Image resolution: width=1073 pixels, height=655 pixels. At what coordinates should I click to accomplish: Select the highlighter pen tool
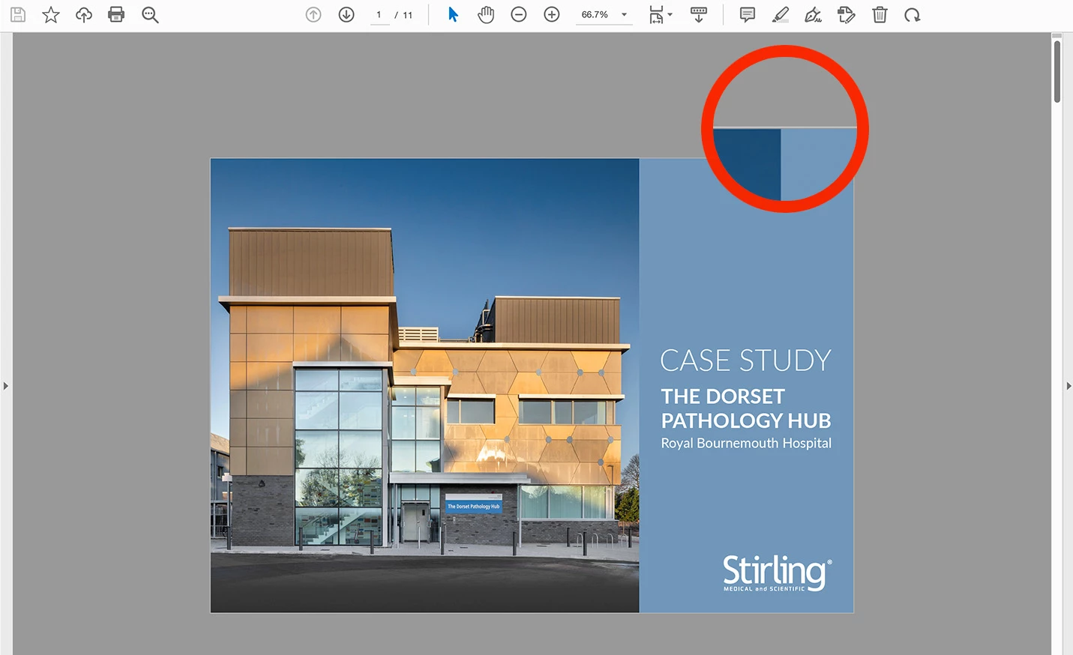click(x=781, y=15)
